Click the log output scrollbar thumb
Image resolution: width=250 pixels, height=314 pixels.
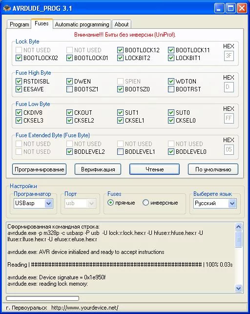pyautogui.click(x=238, y=239)
